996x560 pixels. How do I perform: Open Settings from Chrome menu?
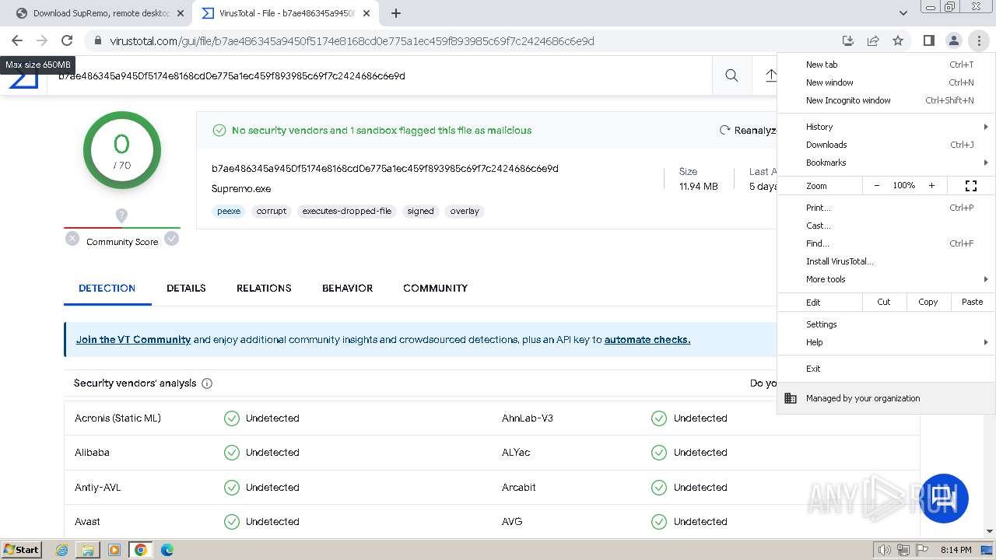pos(886,324)
